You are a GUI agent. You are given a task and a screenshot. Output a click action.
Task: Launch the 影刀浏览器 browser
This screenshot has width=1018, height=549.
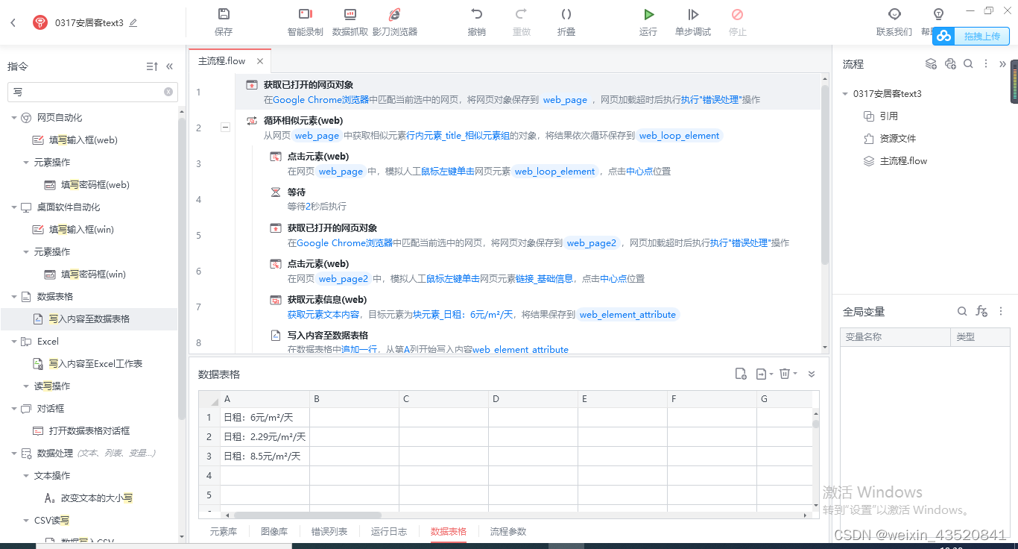point(394,14)
